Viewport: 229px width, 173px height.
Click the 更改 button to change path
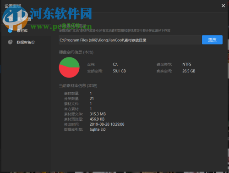[212, 40]
